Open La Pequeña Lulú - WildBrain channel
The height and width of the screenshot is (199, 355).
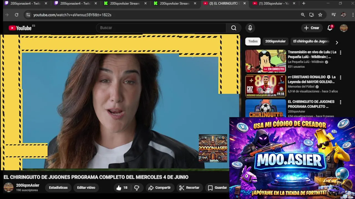pyautogui.click(x=306, y=62)
